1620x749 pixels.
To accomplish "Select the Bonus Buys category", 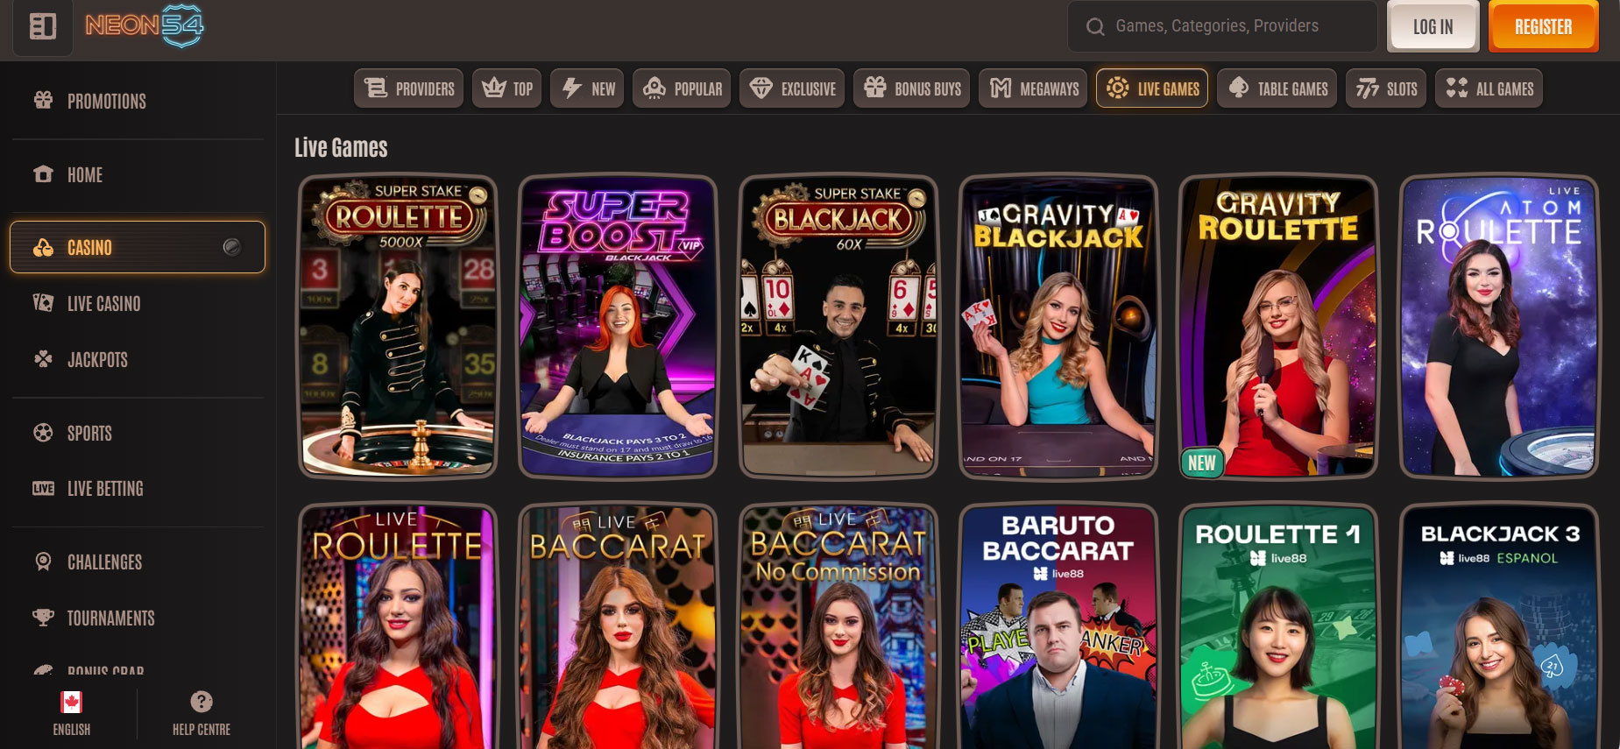I will pos(912,88).
